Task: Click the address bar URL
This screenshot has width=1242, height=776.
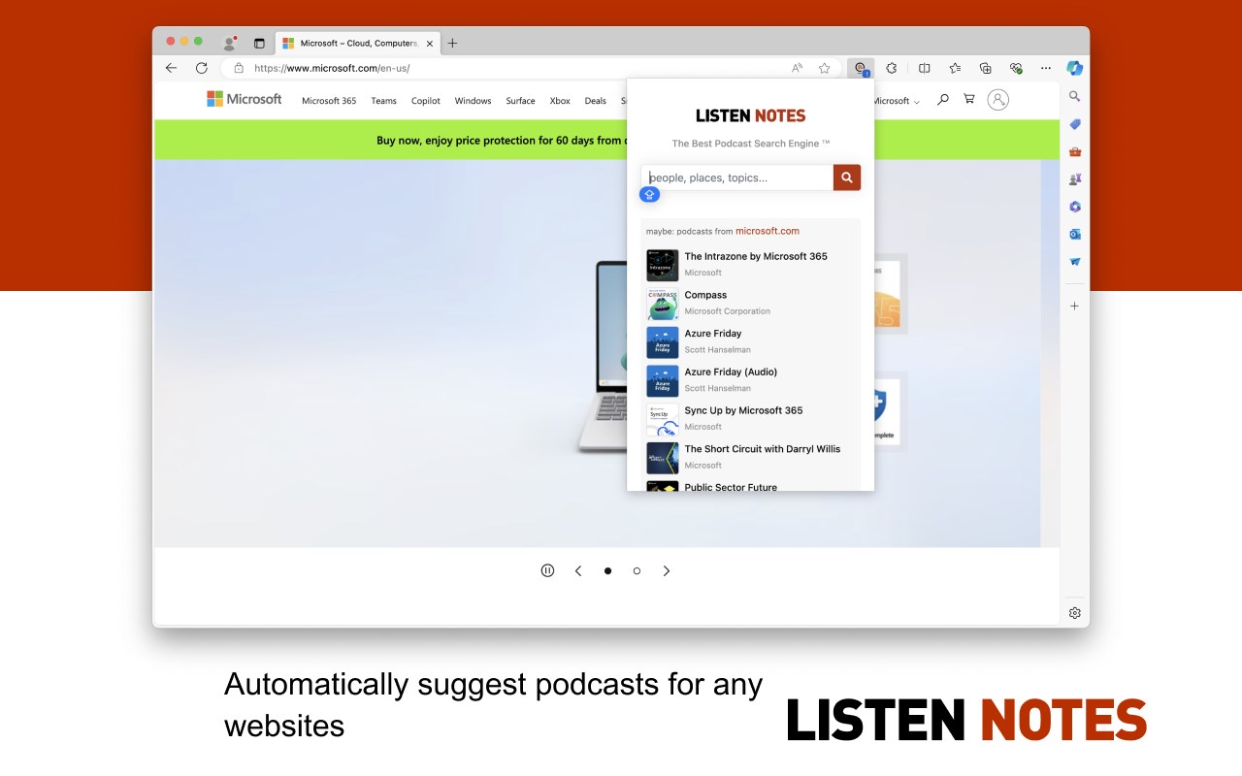Action: coord(332,68)
